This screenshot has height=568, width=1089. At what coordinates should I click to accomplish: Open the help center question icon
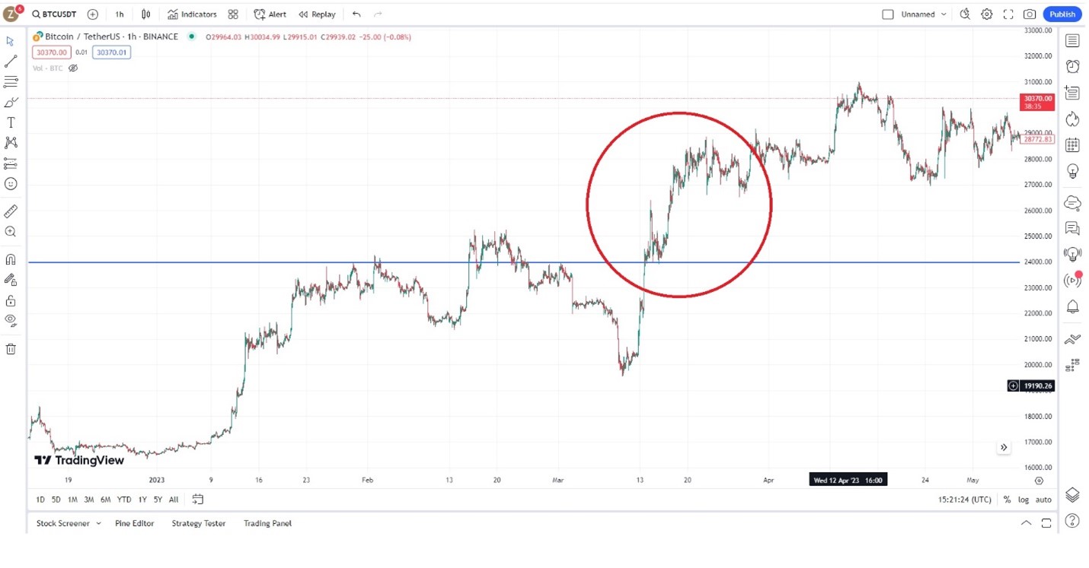click(x=1072, y=521)
